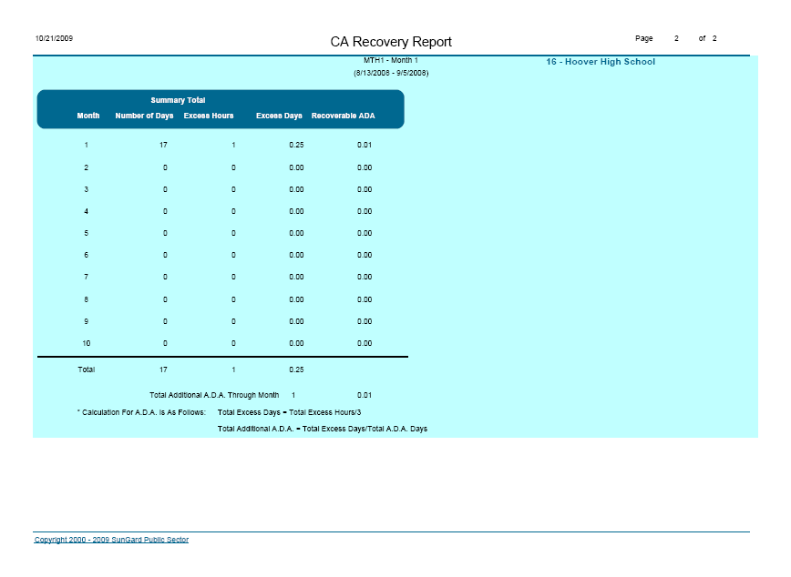Click the SunGard Public Sector copyright link
This screenshot has height=577, width=791.
click(x=111, y=540)
